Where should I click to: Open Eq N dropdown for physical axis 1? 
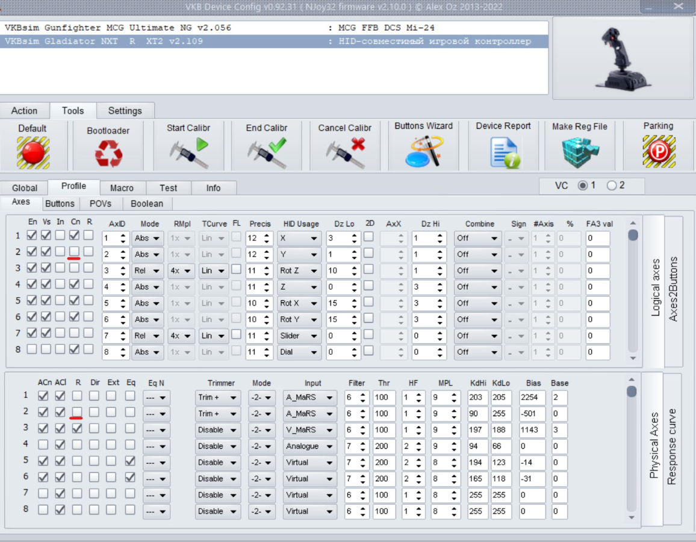(156, 397)
